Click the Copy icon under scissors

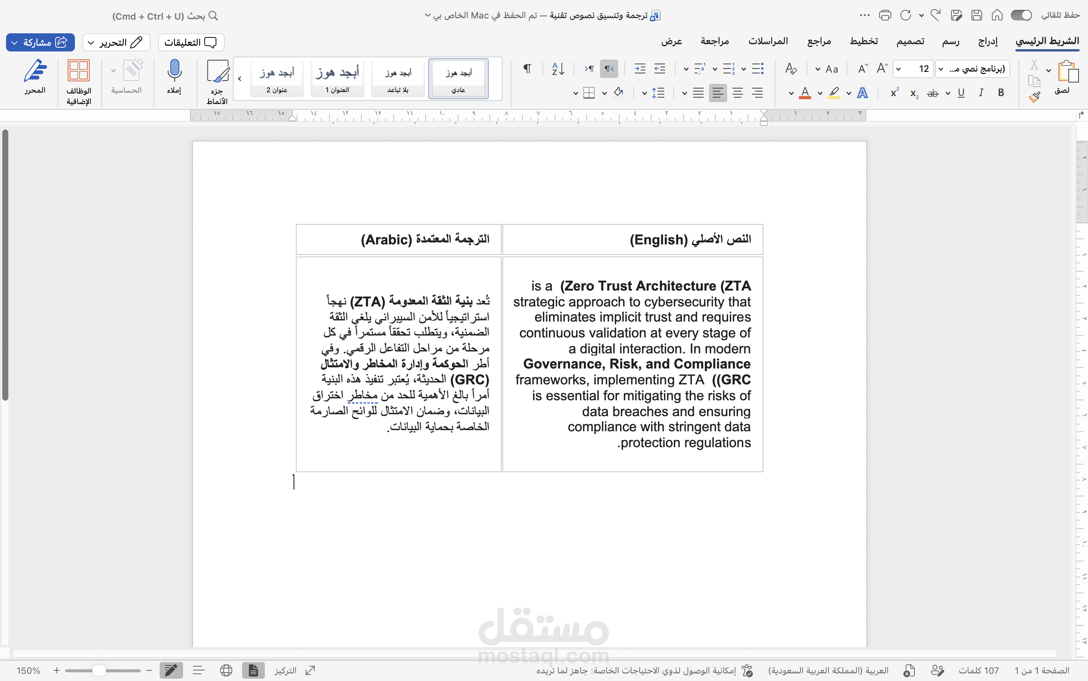[1034, 81]
